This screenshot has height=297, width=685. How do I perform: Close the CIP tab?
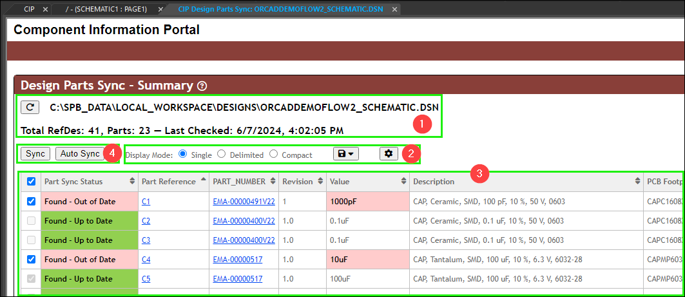coord(46,9)
